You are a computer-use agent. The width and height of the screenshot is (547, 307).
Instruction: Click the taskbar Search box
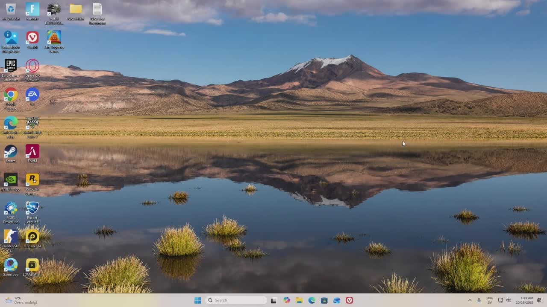236,300
